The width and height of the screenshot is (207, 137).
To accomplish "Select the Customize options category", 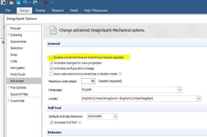I will pos(17,101).
